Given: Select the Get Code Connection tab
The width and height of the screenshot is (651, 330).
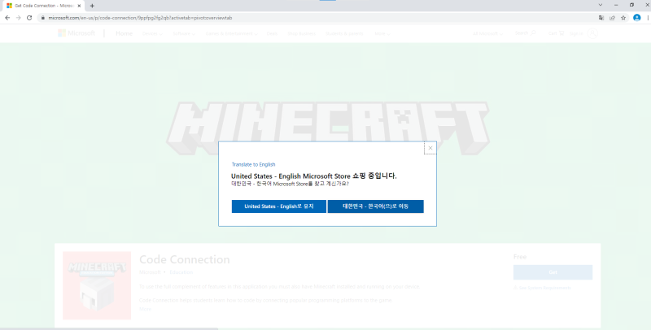Looking at the screenshot, I should 43,6.
